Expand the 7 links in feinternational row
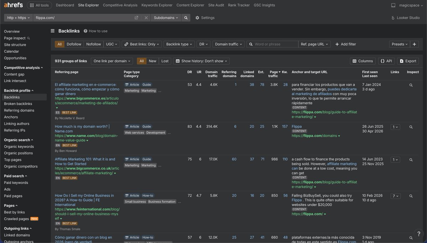 click(395, 196)
